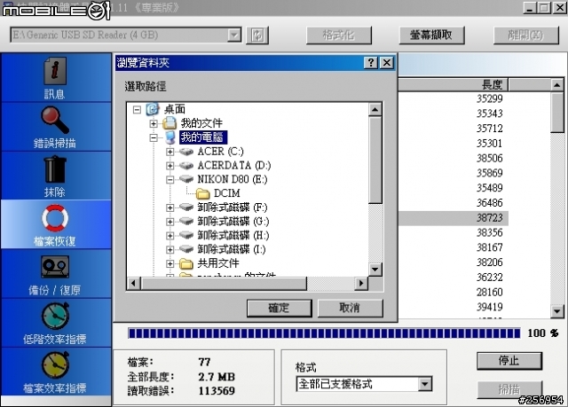The image size is (568, 407).
Task: Click the scan progress bar
Action: [324, 333]
